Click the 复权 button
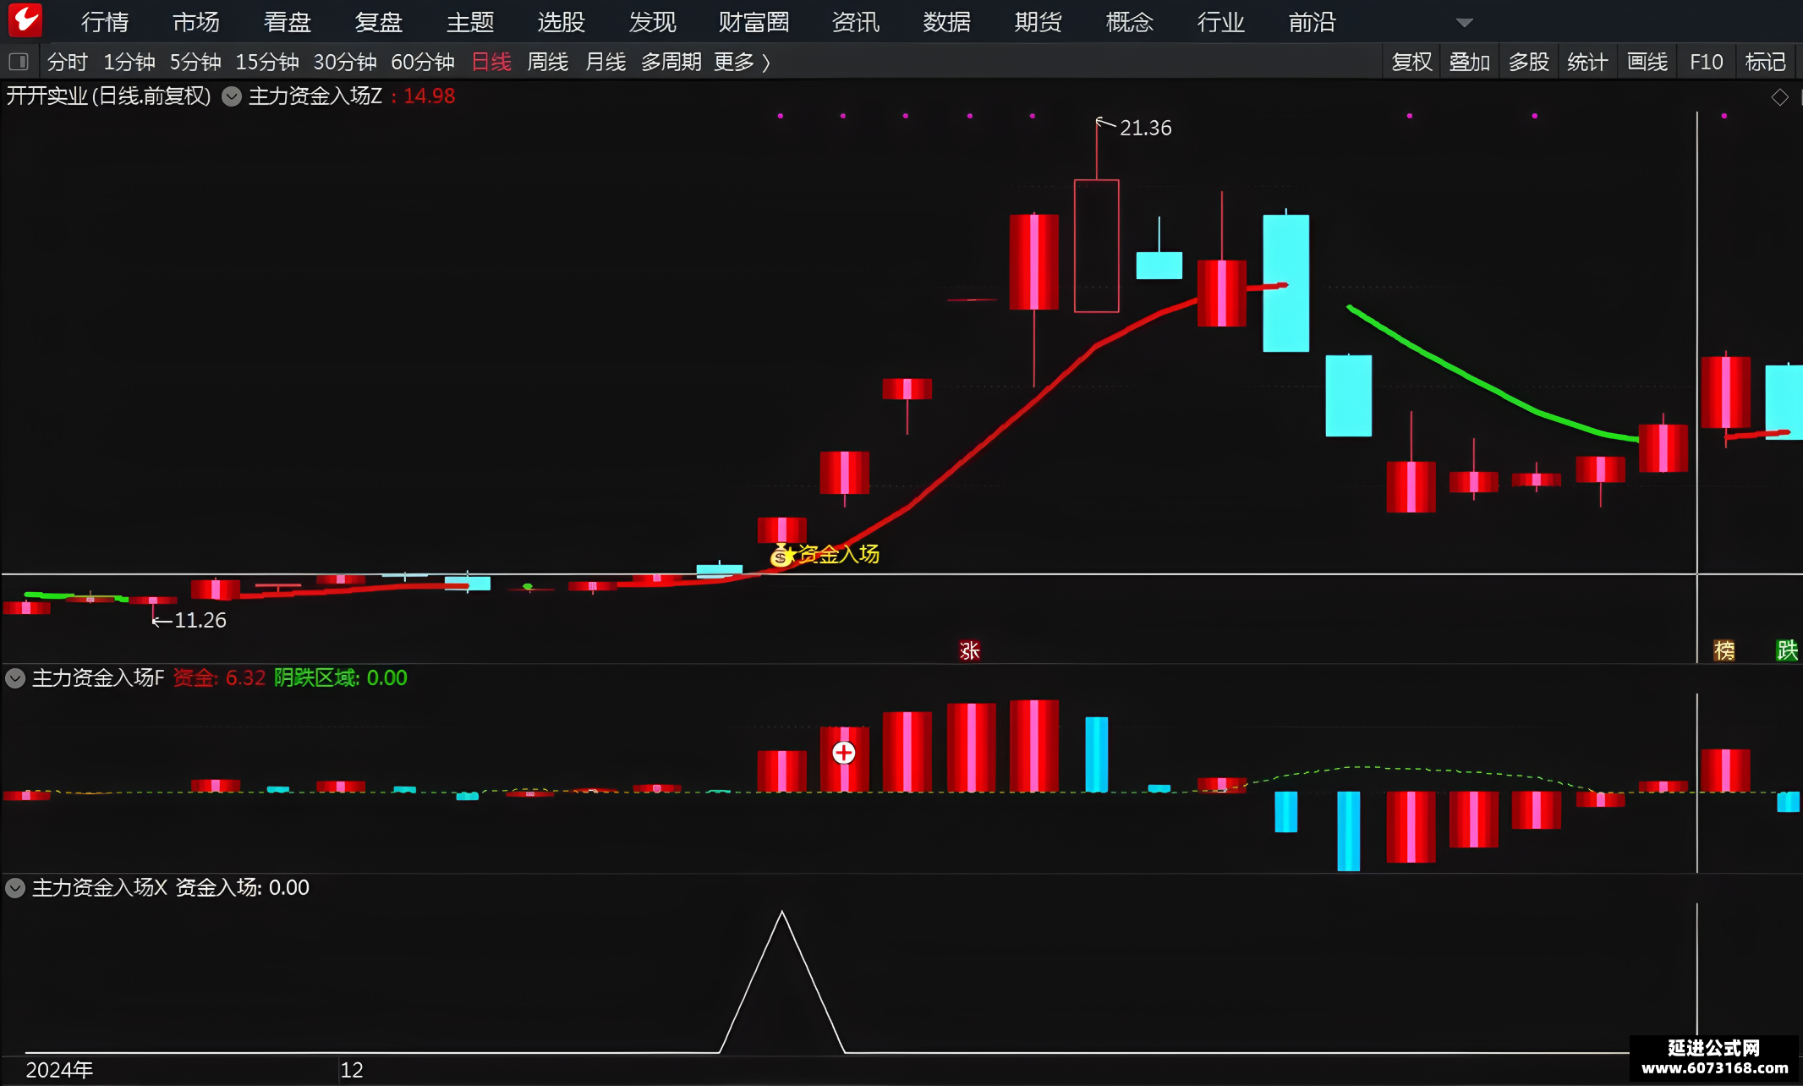Viewport: 1803px width, 1086px height. 1411,62
